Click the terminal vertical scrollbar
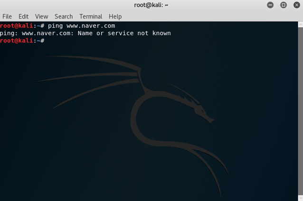This screenshot has width=303, height=201. tap(301, 111)
